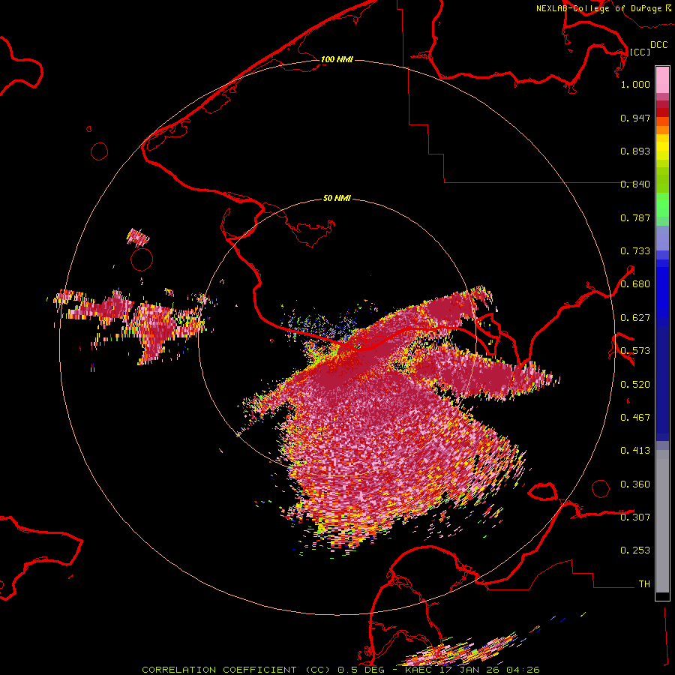Click the 0.893 scale value

pos(635,151)
